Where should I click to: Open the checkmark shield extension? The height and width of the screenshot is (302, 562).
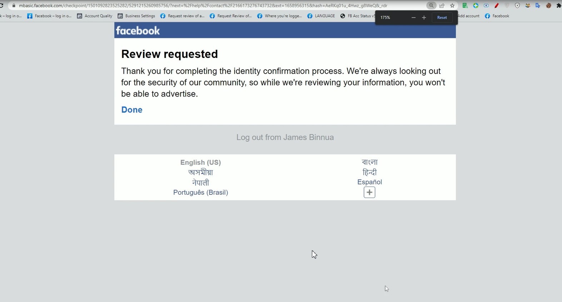517,6
